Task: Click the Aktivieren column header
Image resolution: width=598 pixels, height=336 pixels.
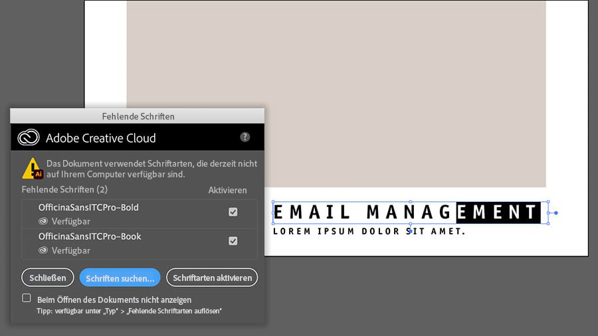Action: [x=227, y=190]
